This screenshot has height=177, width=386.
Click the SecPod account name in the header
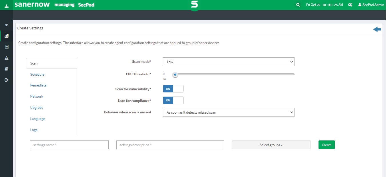tap(86, 5)
